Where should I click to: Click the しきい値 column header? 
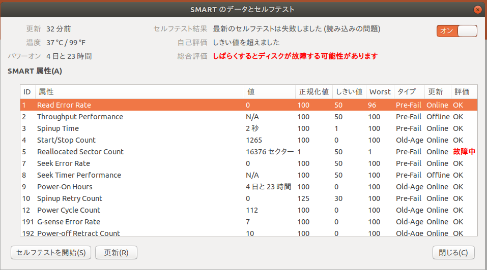point(350,92)
